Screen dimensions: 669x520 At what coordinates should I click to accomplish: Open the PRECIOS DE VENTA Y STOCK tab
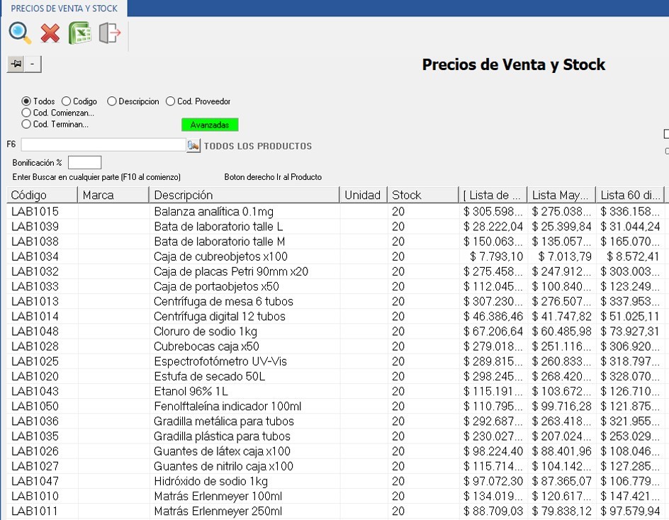(64, 9)
